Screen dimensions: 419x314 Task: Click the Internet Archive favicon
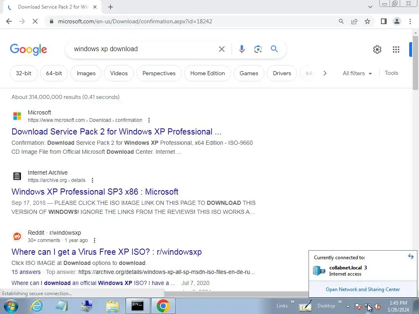[x=17, y=176]
